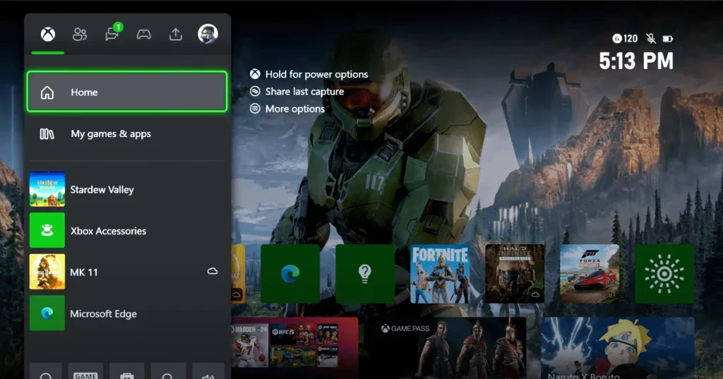The width and height of the screenshot is (723, 379).
Task: Click the Stardew Valley game thumbnail
Action: pos(47,189)
